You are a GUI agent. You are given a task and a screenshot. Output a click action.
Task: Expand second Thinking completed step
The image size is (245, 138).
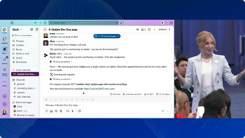click(61, 79)
